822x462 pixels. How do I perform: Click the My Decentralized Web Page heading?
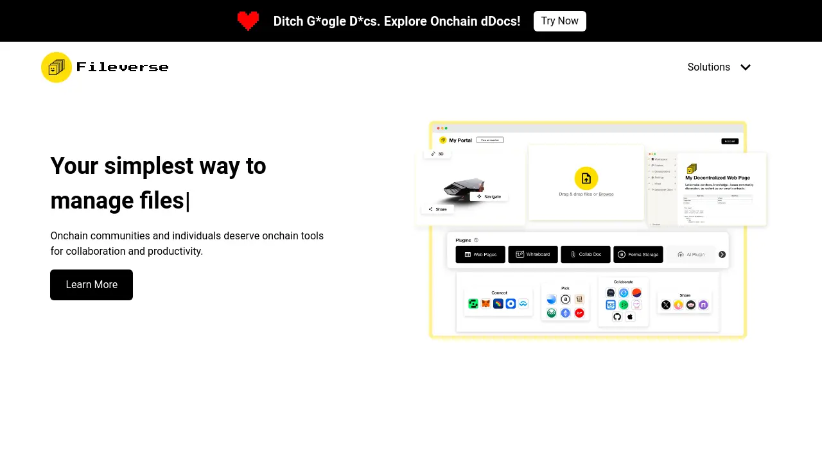pyautogui.click(x=717, y=178)
